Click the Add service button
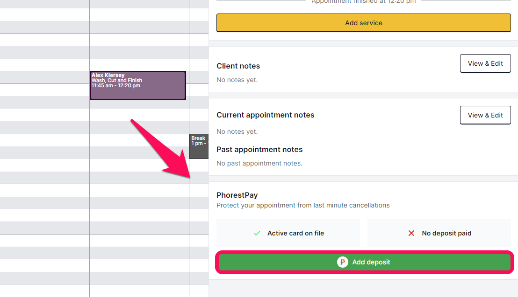Viewport: 518px width, 297px height. click(x=363, y=23)
